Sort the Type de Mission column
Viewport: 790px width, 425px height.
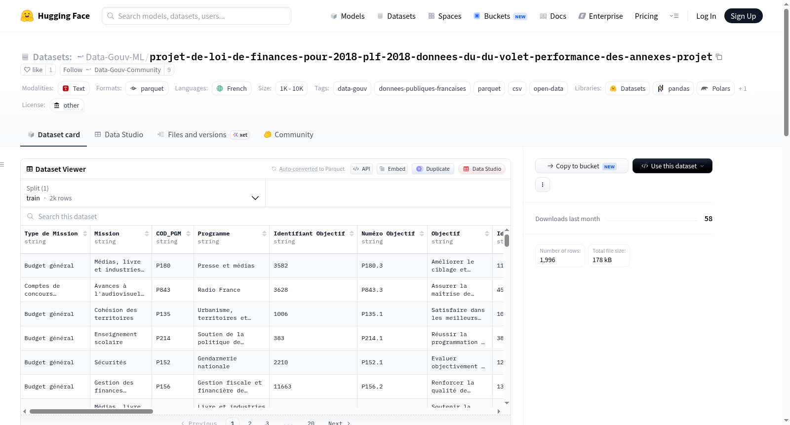point(85,233)
